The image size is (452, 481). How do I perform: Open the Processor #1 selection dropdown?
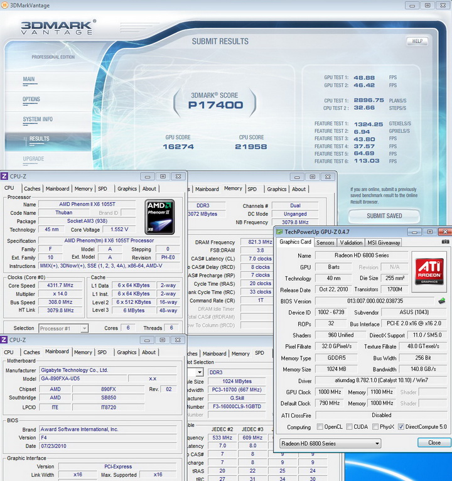coord(63,328)
